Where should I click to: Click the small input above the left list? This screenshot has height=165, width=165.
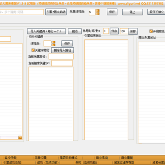point(5,39)
